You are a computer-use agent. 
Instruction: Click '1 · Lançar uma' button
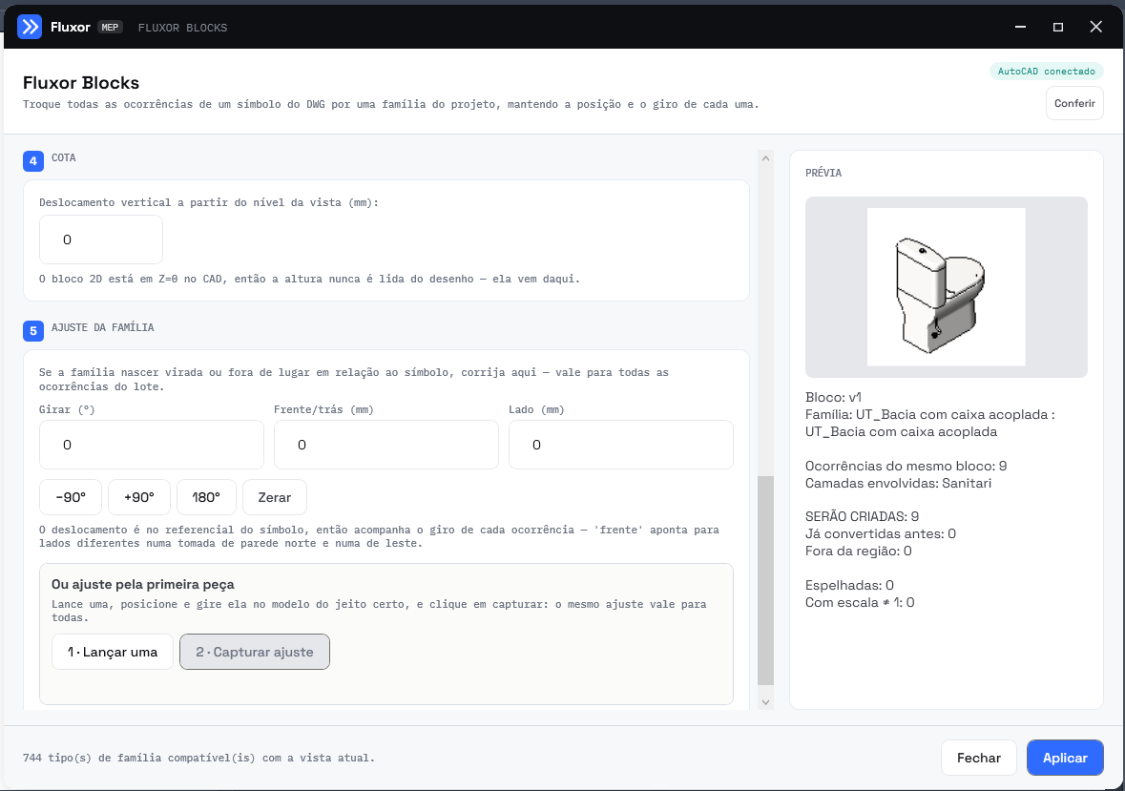pos(113,652)
